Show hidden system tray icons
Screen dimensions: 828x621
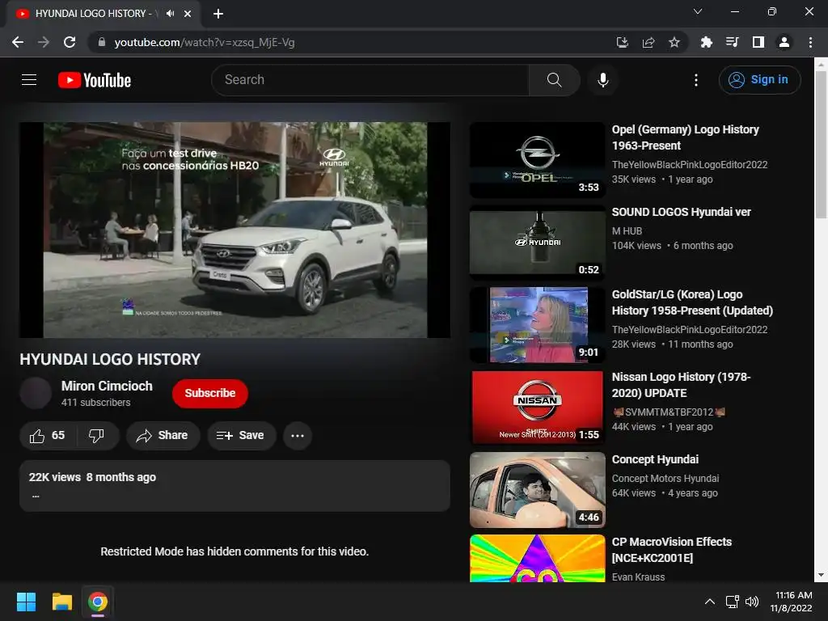[710, 602]
